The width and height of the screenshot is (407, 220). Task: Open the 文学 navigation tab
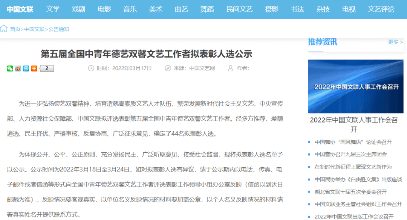click(x=53, y=9)
